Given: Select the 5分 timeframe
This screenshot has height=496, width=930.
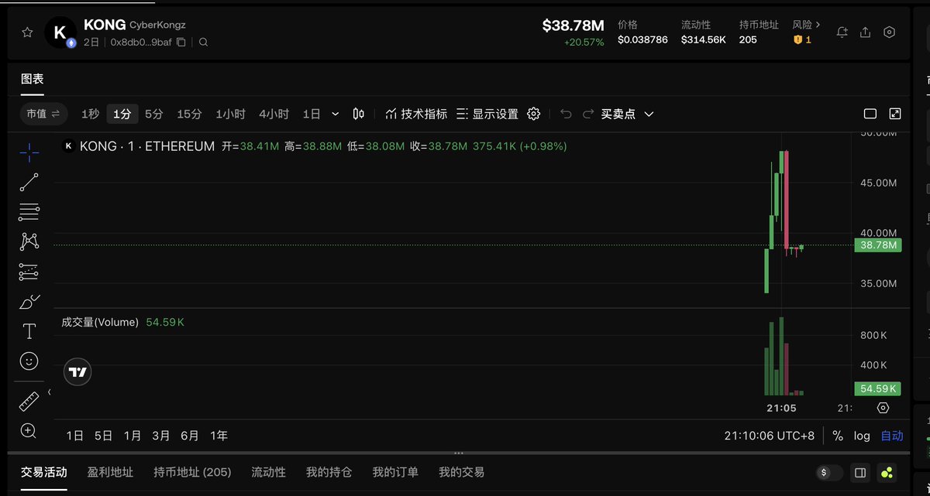Looking at the screenshot, I should click(x=153, y=114).
